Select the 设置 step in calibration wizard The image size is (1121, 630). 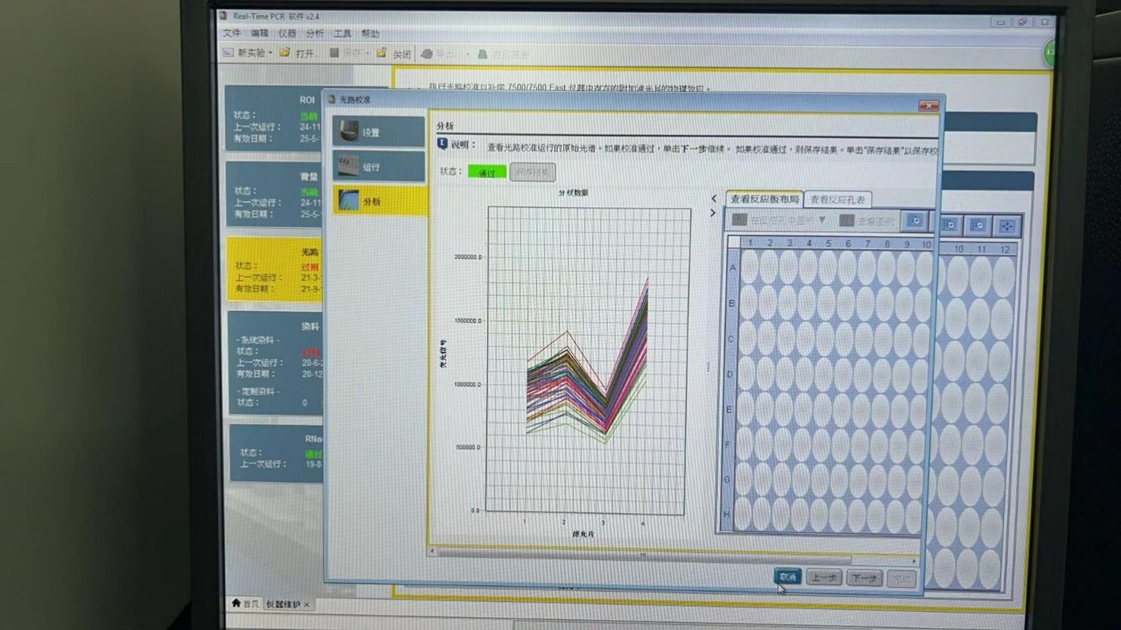pyautogui.click(x=379, y=132)
